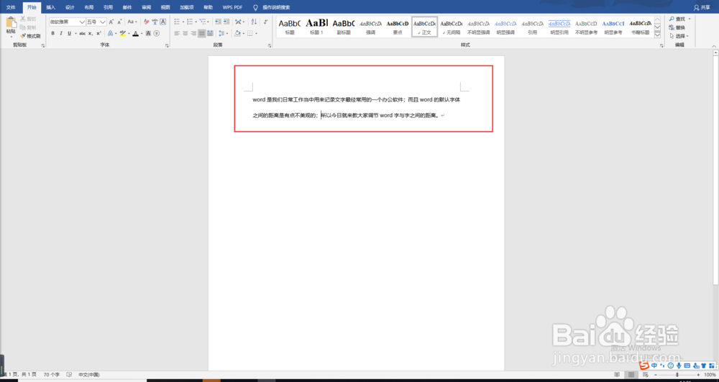Insert enclosed character circle icon
The height and width of the screenshot is (382, 719).
point(156,34)
